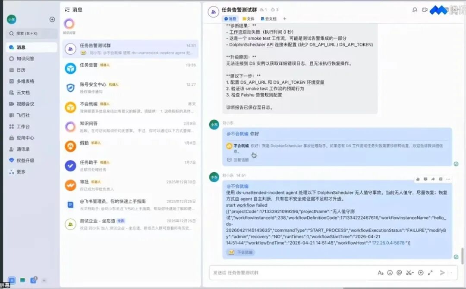The width and height of the screenshot is (466, 289).
Task: Toggle the 消息 list filter icon
Action: (67, 10)
